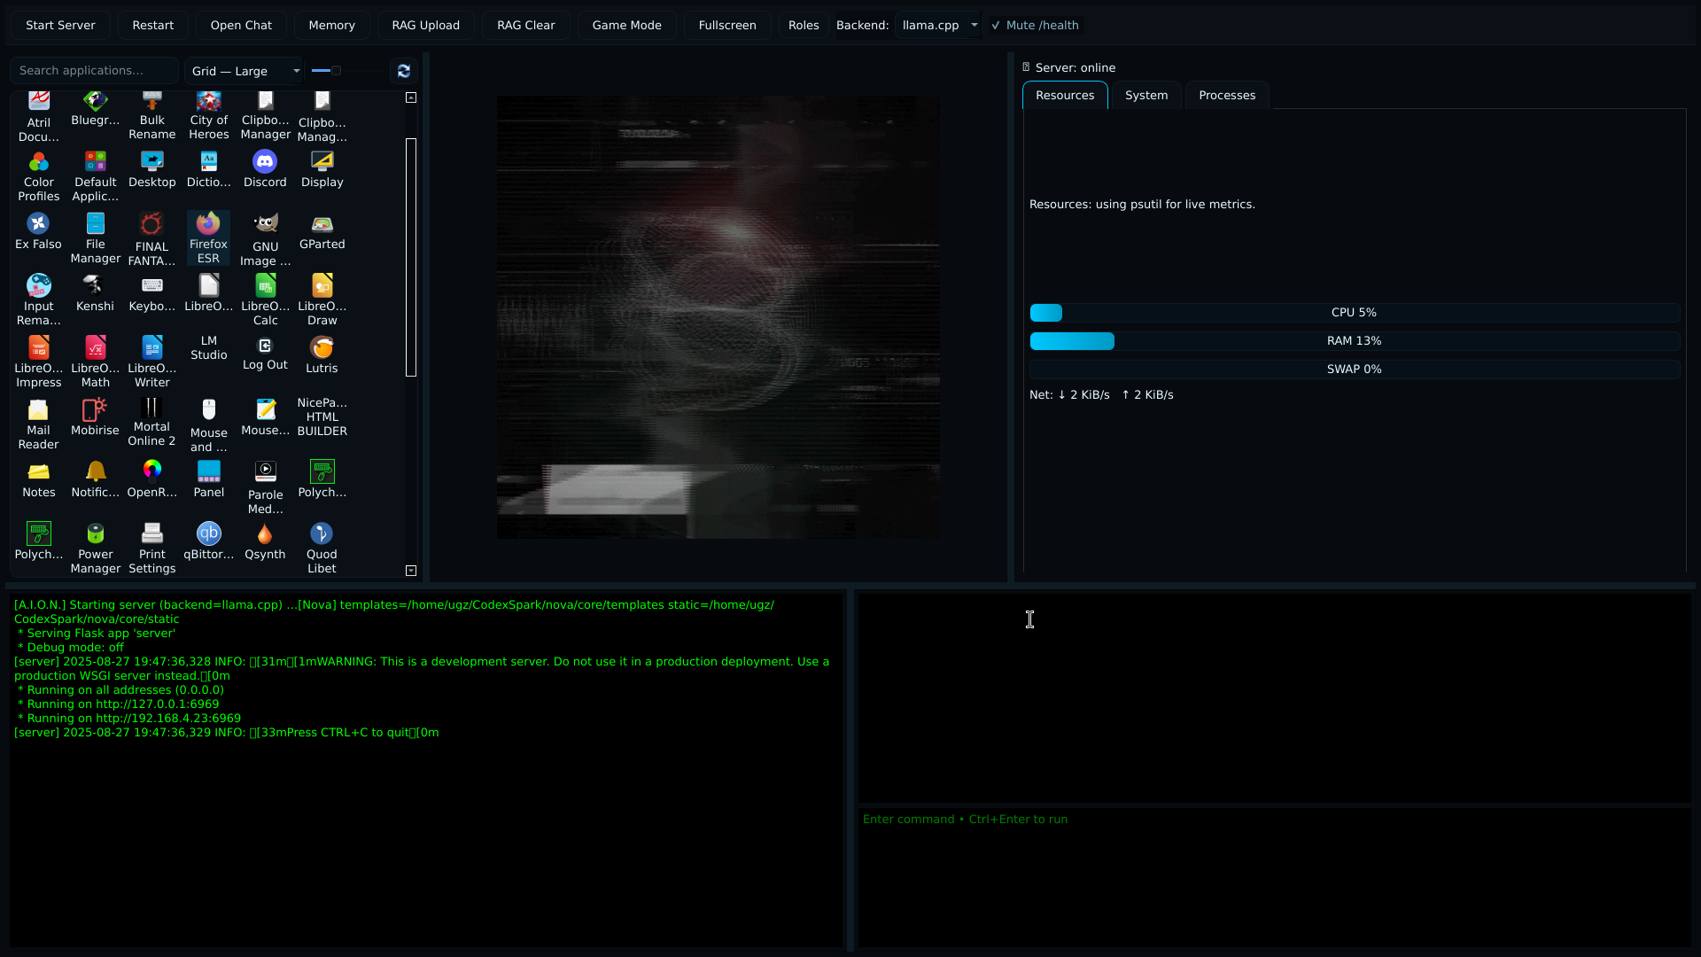Click the app list scrollbar thumb
The height and width of the screenshot is (957, 1701).
coord(411,257)
